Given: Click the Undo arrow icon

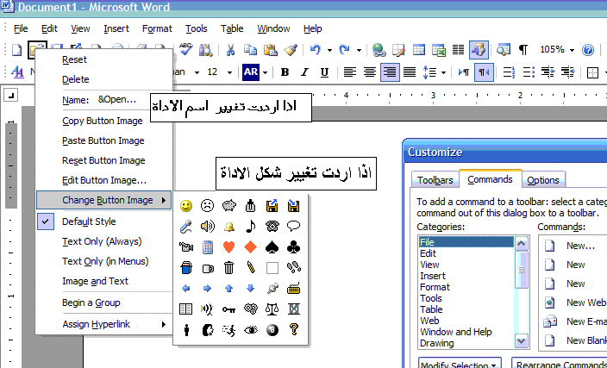Looking at the screenshot, I should pos(316,50).
